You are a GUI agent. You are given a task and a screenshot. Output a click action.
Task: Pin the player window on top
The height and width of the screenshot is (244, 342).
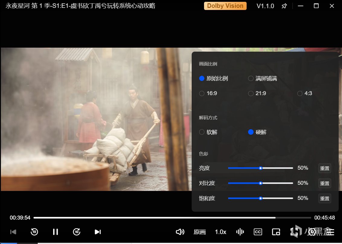click(x=284, y=6)
